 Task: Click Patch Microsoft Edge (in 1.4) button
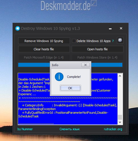[x=44, y=57]
